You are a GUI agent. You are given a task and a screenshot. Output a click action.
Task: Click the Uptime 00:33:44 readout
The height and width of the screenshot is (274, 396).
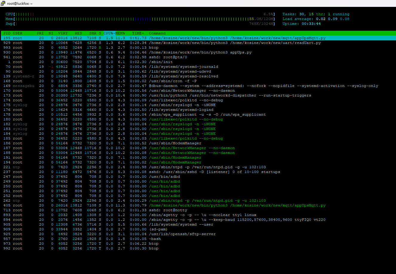point(302,24)
